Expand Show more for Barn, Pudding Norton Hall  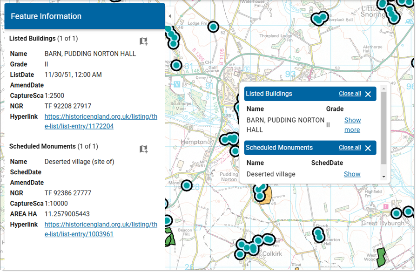[352, 125]
